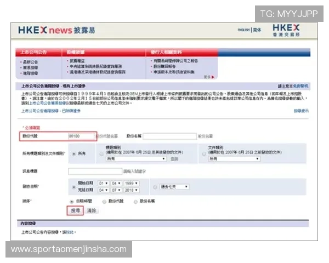Open the 免責聲明 disclaimer link
This screenshot has height=263, width=329.
point(300,86)
